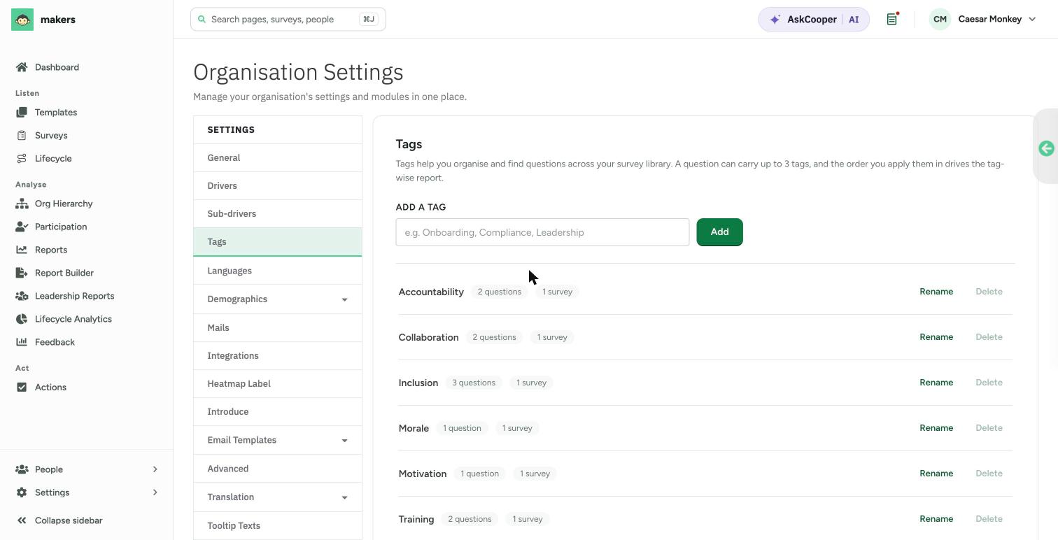The image size is (1058, 540).
Task: Delete the Collaboration tag
Action: [989, 337]
